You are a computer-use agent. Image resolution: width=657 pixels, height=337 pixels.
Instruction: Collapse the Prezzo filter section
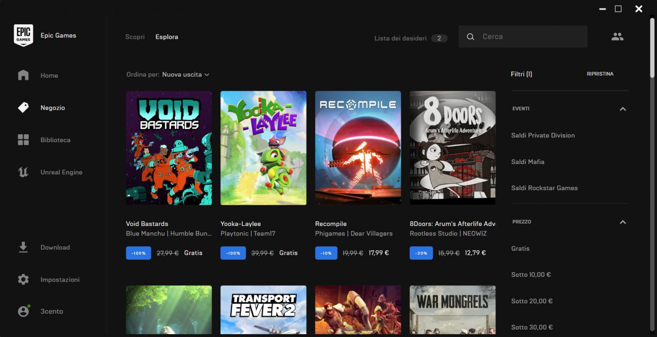point(623,222)
